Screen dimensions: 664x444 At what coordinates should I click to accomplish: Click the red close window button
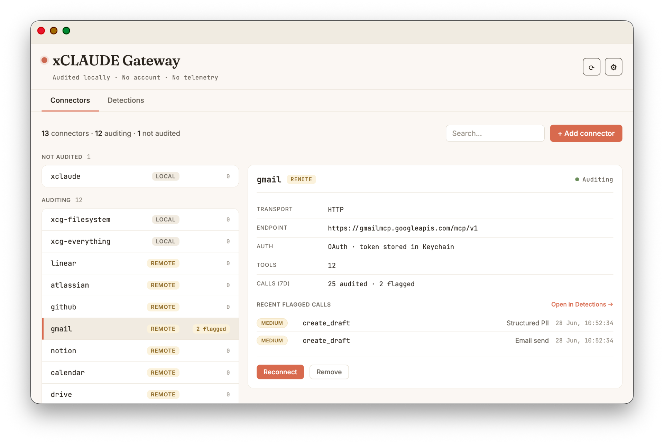pos(41,31)
